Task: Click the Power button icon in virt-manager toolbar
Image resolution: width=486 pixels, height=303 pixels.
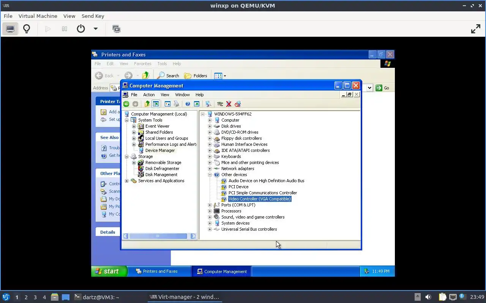Action: click(81, 29)
